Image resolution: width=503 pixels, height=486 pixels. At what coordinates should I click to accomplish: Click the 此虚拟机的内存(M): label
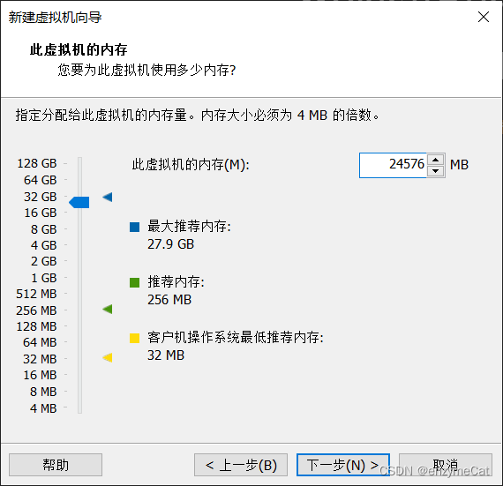point(191,165)
